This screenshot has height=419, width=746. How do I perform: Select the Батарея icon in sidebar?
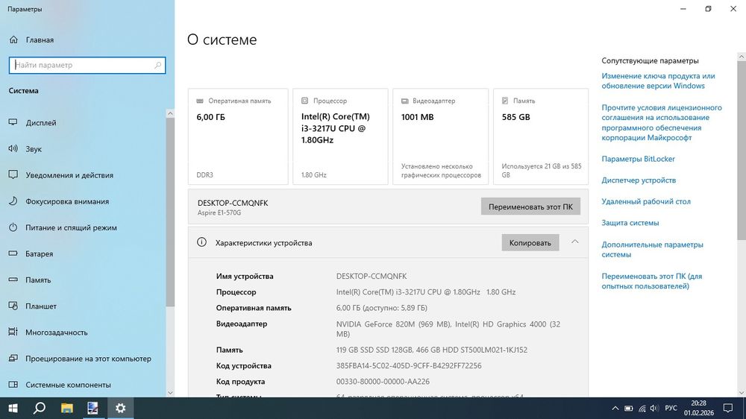[13, 253]
